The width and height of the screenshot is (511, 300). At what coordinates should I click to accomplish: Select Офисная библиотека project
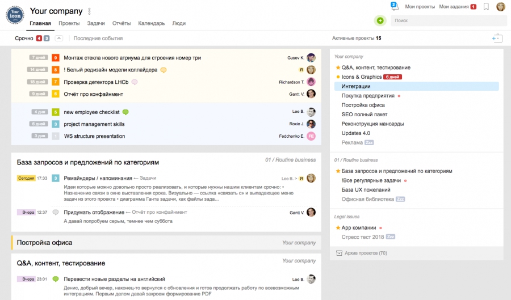[x=367, y=199]
